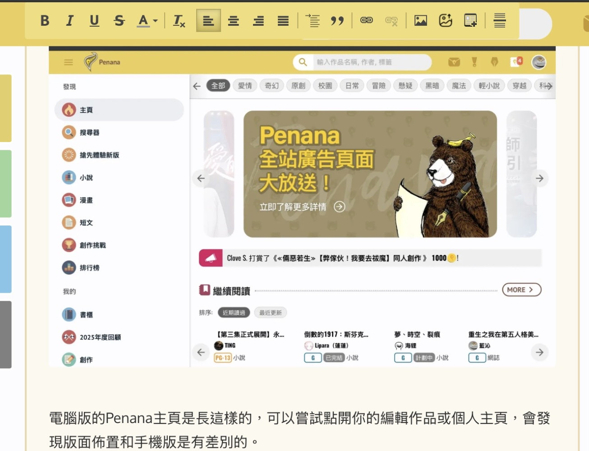This screenshot has height=451, width=589.
Task: Sort by 最近更新
Action: tap(271, 313)
